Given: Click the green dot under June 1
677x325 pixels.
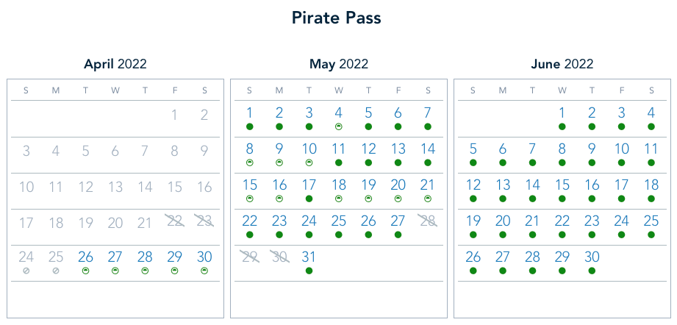Looking at the screenshot, I should coord(562,126).
